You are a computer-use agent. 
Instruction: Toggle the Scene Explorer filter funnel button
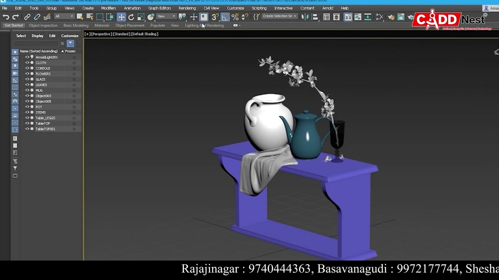click(x=70, y=44)
